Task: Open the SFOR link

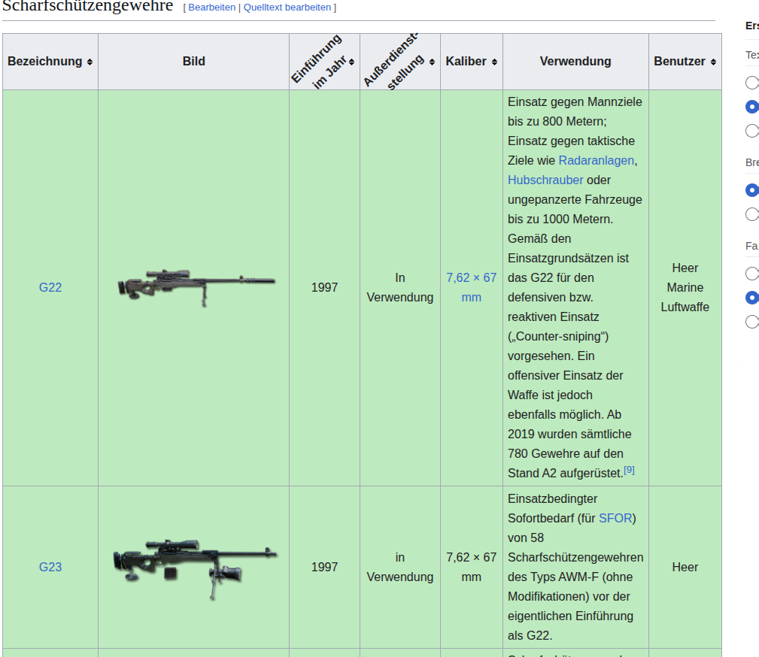Action: click(x=615, y=518)
